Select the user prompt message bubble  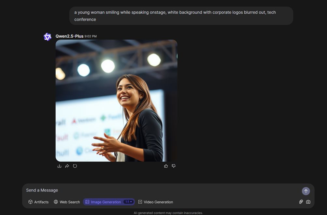(181, 16)
